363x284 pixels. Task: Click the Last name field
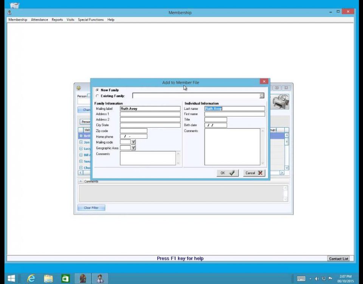point(235,109)
